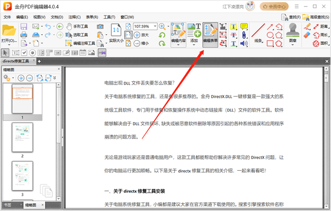Image resolution: width=331 pixels, height=211 pixels.
Task: Select the red Rectangle shape tool
Action: click(270, 44)
